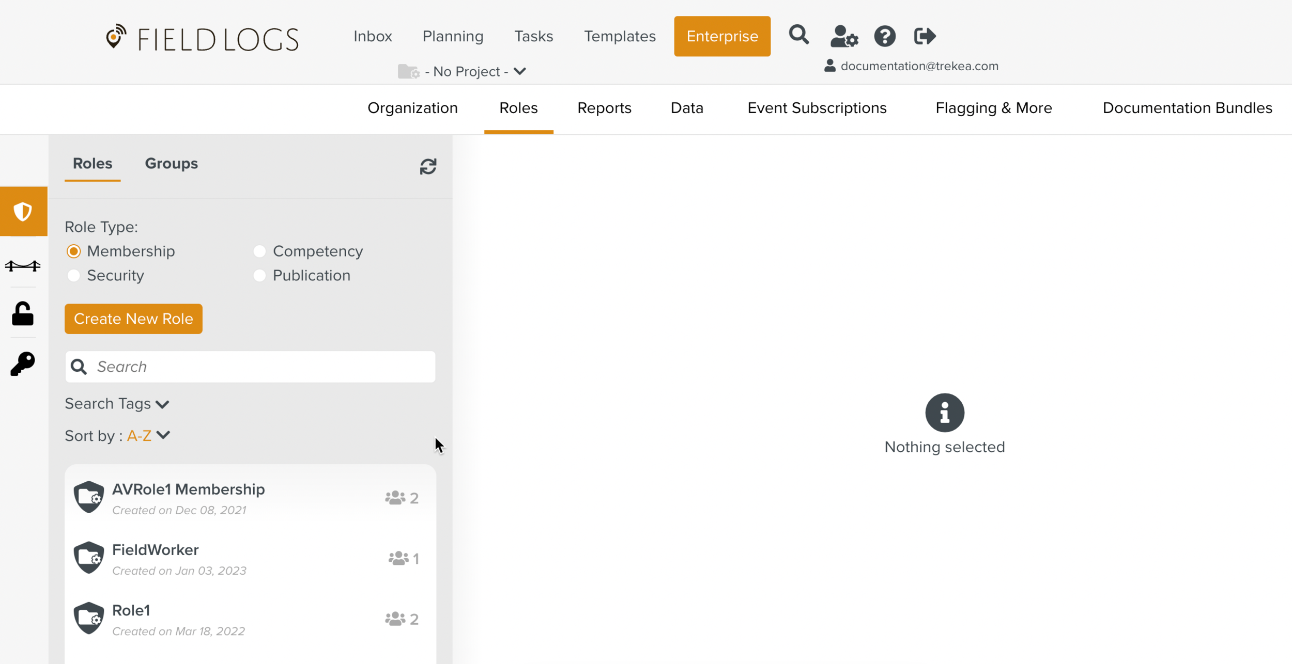Screen dimensions: 1292x664
Task: Open the user settings icon
Action: tap(843, 37)
